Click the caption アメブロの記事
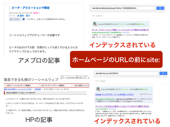This screenshot has width=170, height=127. pos(39,61)
